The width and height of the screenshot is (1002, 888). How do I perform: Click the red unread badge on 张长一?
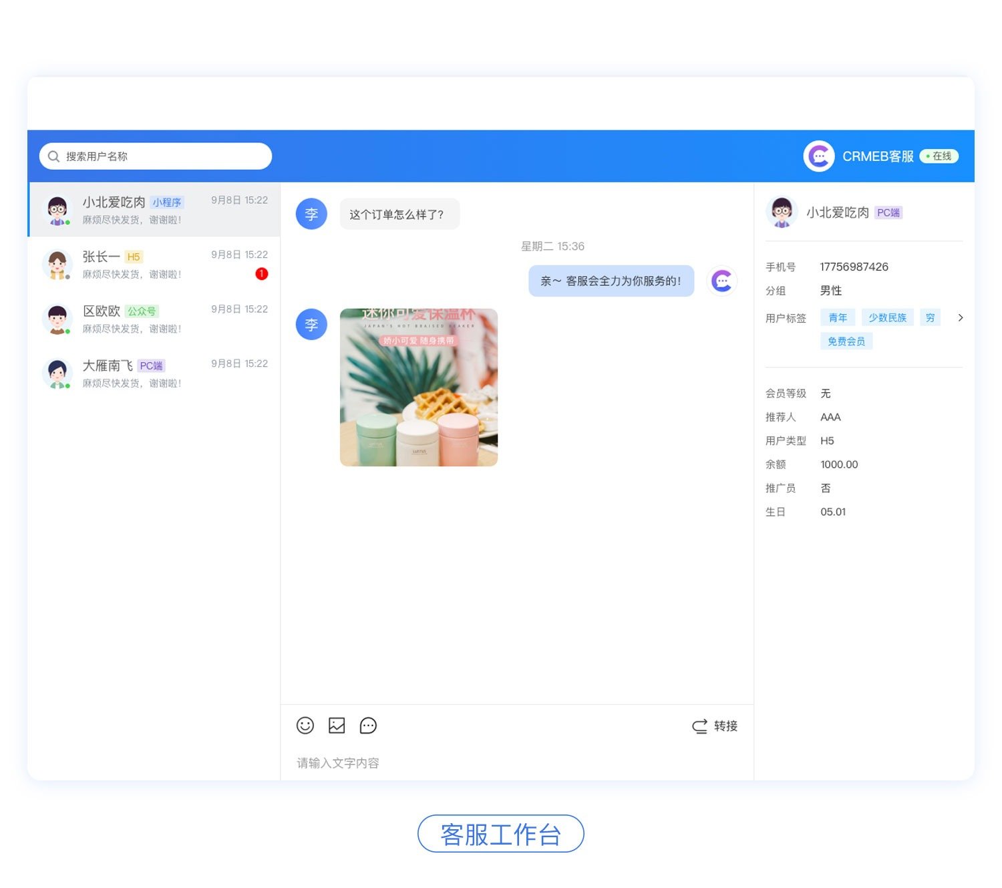(262, 273)
